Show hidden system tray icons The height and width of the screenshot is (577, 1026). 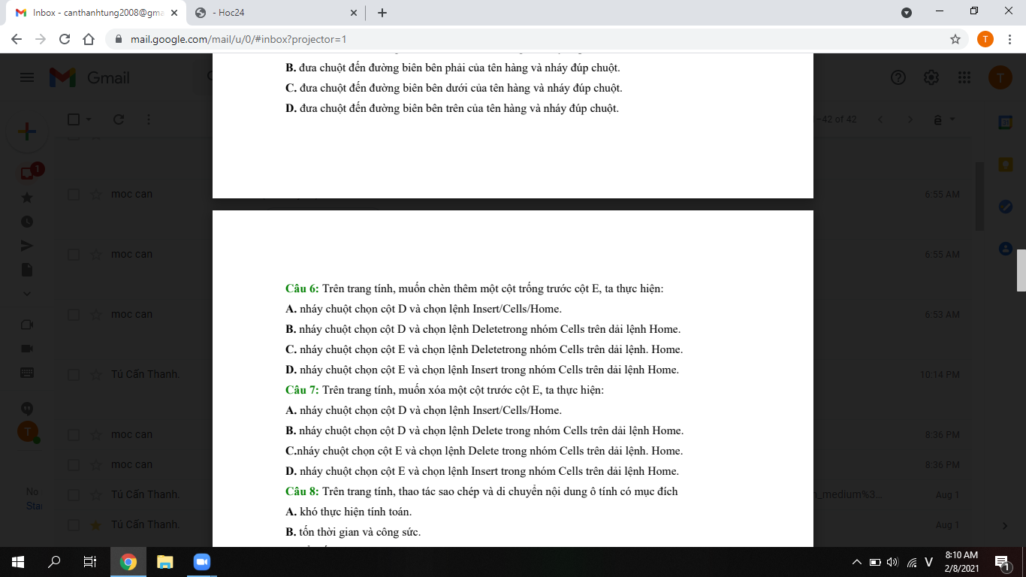click(856, 562)
